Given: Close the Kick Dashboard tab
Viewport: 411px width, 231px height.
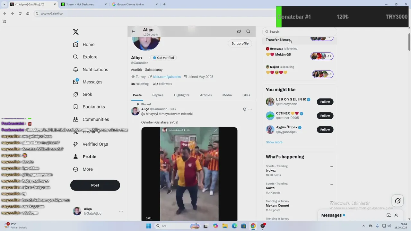Looking at the screenshot, I should (x=106, y=4).
